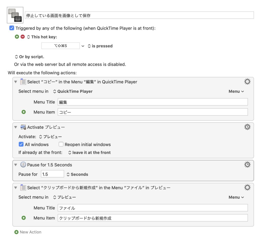Open the 'Menu' dropdown on the QuickTime Player action
The image size is (261, 241).
[x=236, y=91]
